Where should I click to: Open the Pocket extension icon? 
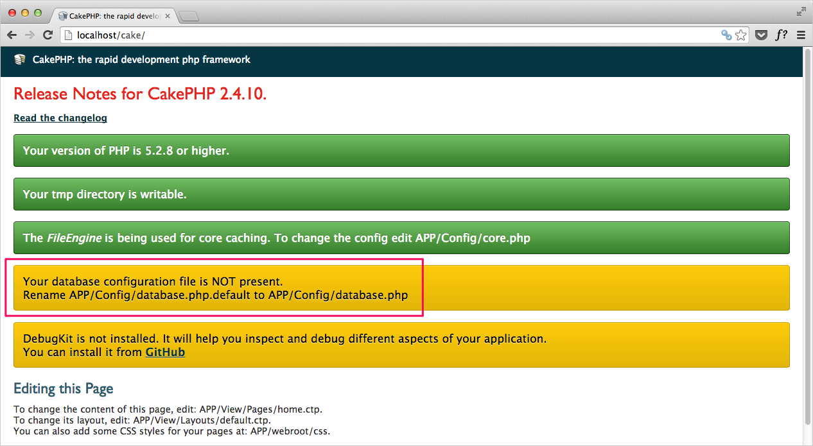pyautogui.click(x=762, y=35)
